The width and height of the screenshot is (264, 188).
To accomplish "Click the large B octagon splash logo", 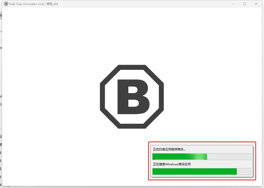I will point(132,97).
